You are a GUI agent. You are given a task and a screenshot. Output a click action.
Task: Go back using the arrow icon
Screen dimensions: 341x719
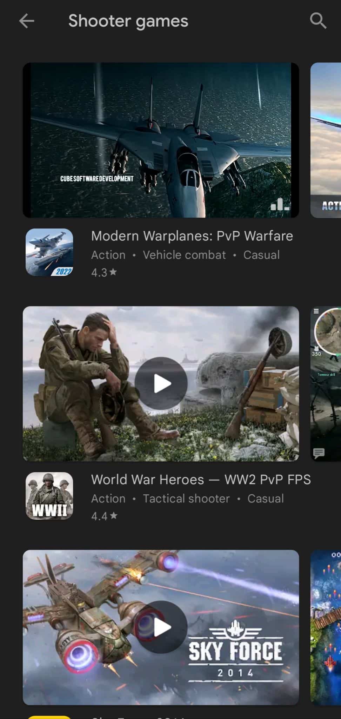tap(27, 21)
